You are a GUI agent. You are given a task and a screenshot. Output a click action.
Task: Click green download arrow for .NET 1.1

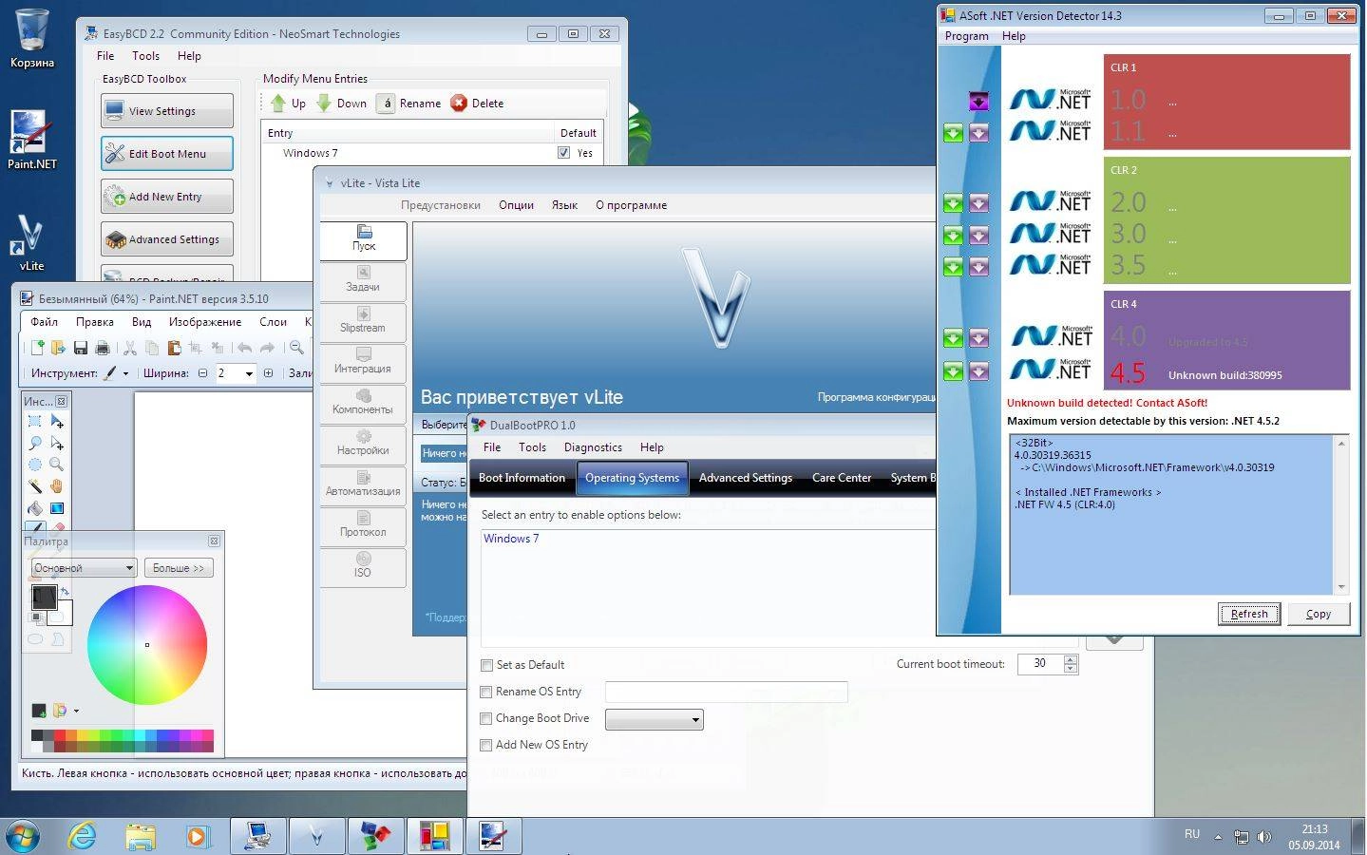click(x=953, y=133)
